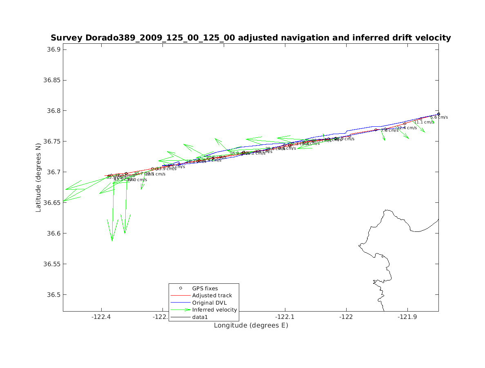
Task: Click the GPS fixes circle marker in legend
Action: (x=180, y=288)
